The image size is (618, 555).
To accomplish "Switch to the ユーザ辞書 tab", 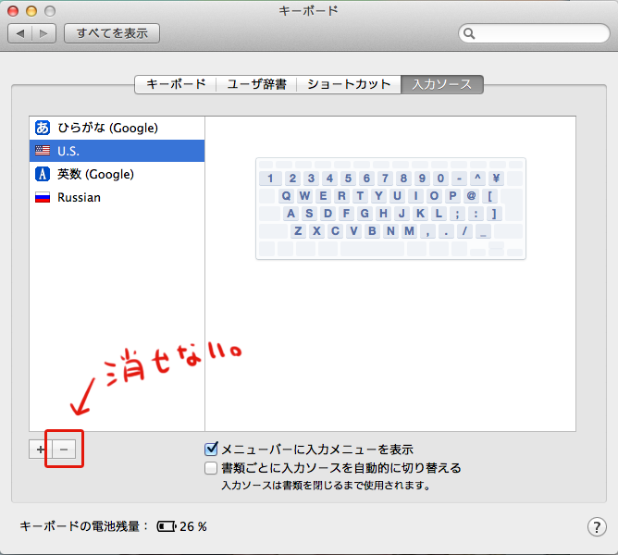I will coord(256,84).
